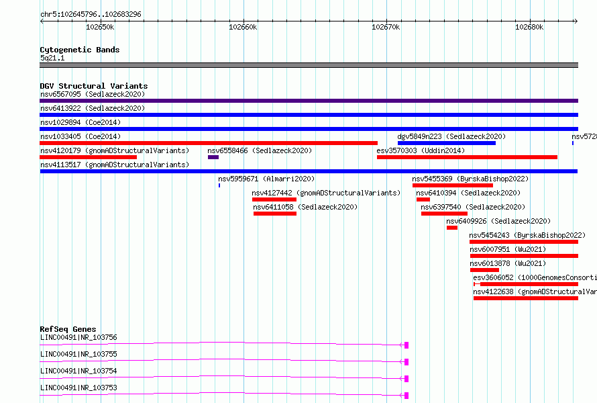The width and height of the screenshot is (597, 403).
Task: Click the nsv4120179 gnomAD variant label
Action: pos(115,150)
